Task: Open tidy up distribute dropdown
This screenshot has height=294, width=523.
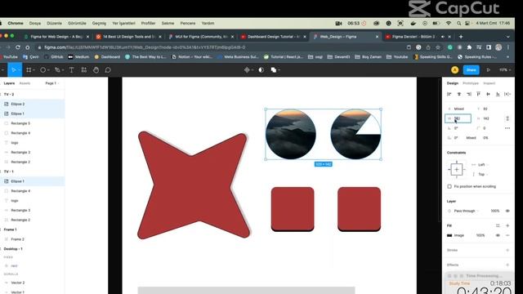Action: point(507,95)
